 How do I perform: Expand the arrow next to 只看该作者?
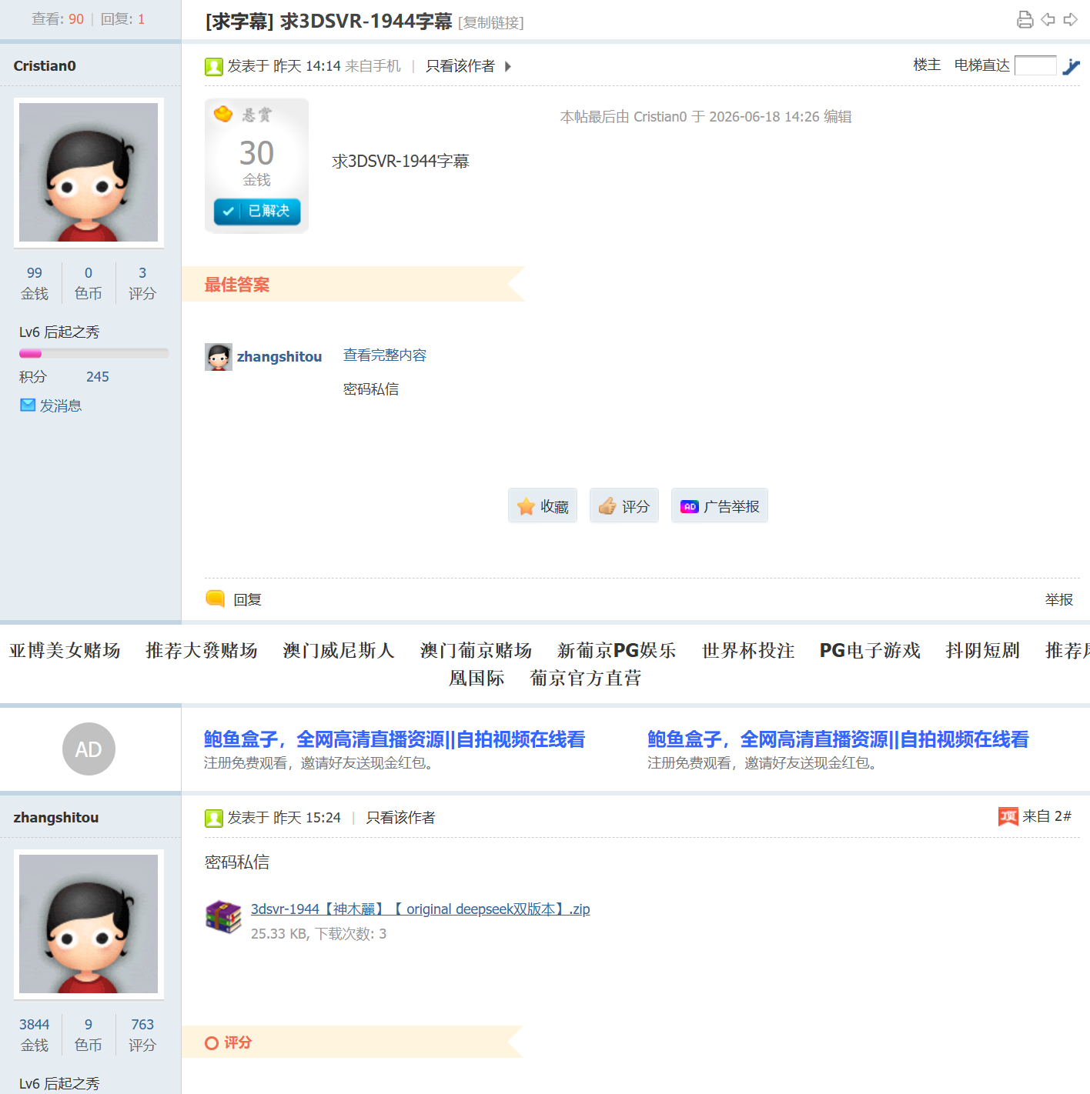508,67
